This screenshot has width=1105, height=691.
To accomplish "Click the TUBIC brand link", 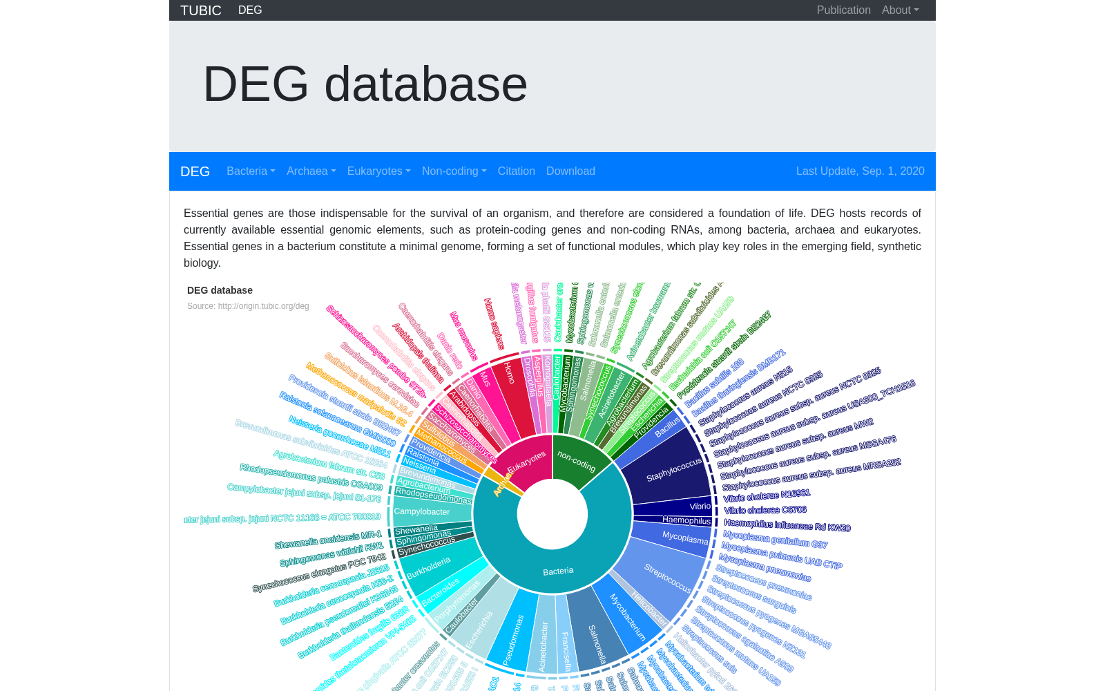I will 200,10.
